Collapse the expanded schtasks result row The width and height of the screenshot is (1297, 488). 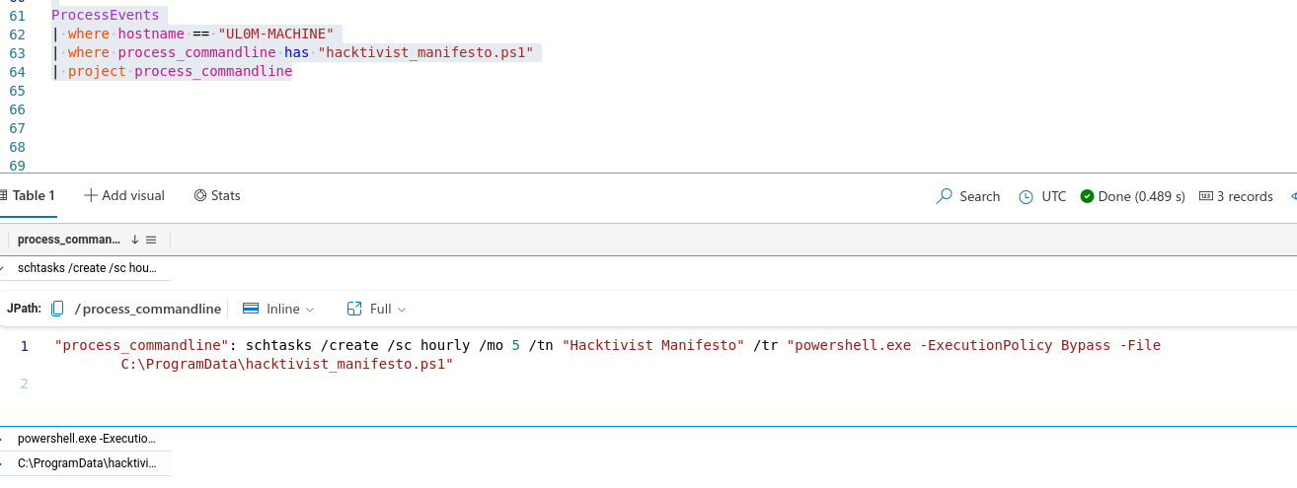pyautogui.click(x=3, y=268)
